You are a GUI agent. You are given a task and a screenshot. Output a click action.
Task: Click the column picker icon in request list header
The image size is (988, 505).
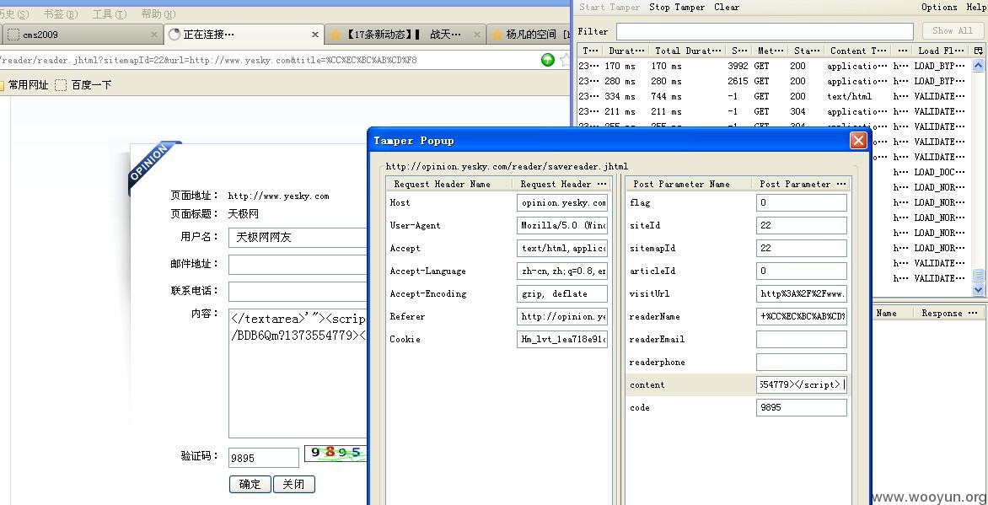coord(978,51)
